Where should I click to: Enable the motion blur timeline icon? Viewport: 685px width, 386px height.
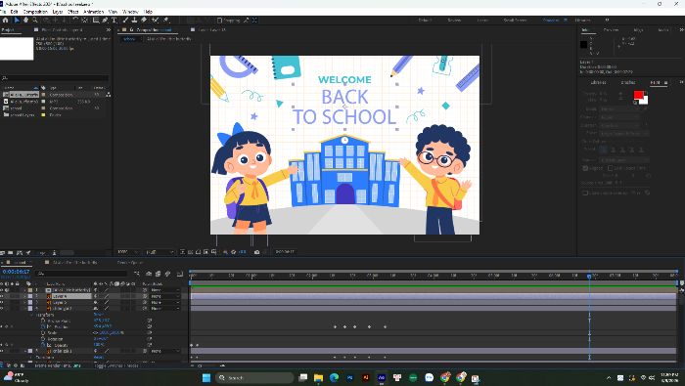pos(167,274)
